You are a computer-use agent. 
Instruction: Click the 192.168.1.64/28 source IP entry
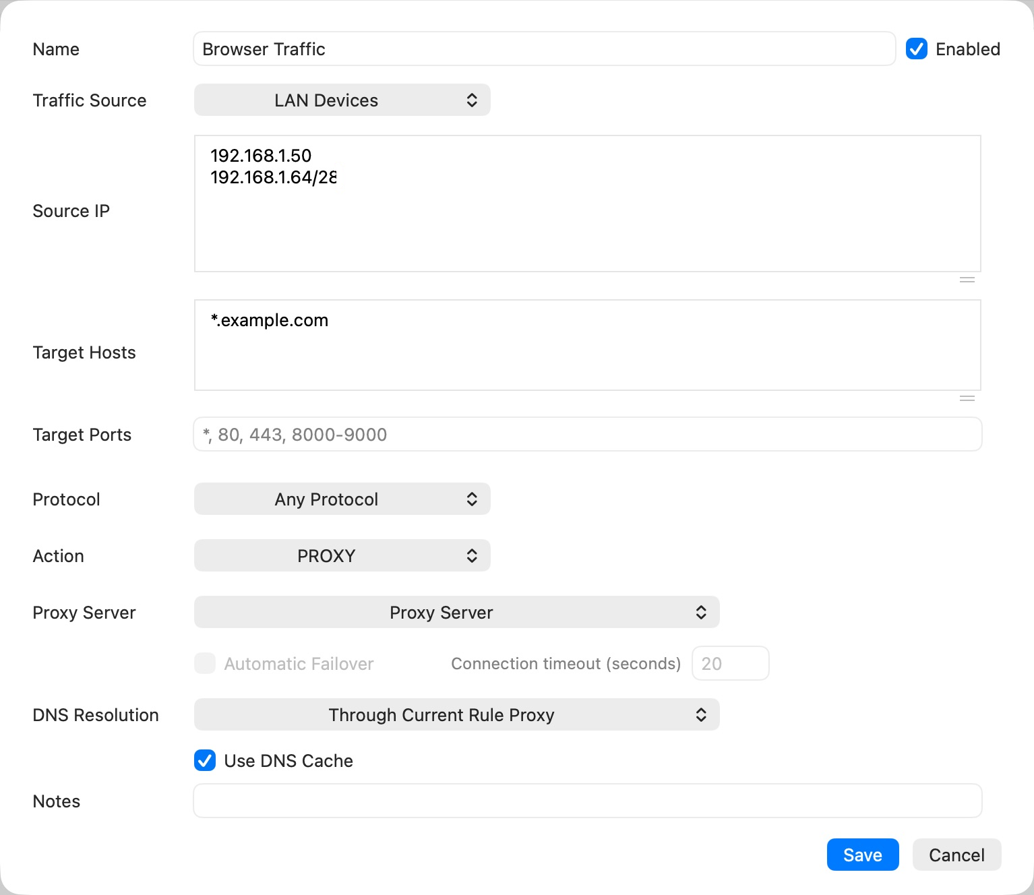coord(274,177)
